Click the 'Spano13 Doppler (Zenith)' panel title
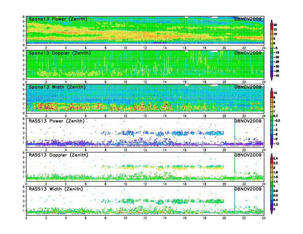Image resolution: width=303 pixels, height=234 pixels. pos(60,53)
